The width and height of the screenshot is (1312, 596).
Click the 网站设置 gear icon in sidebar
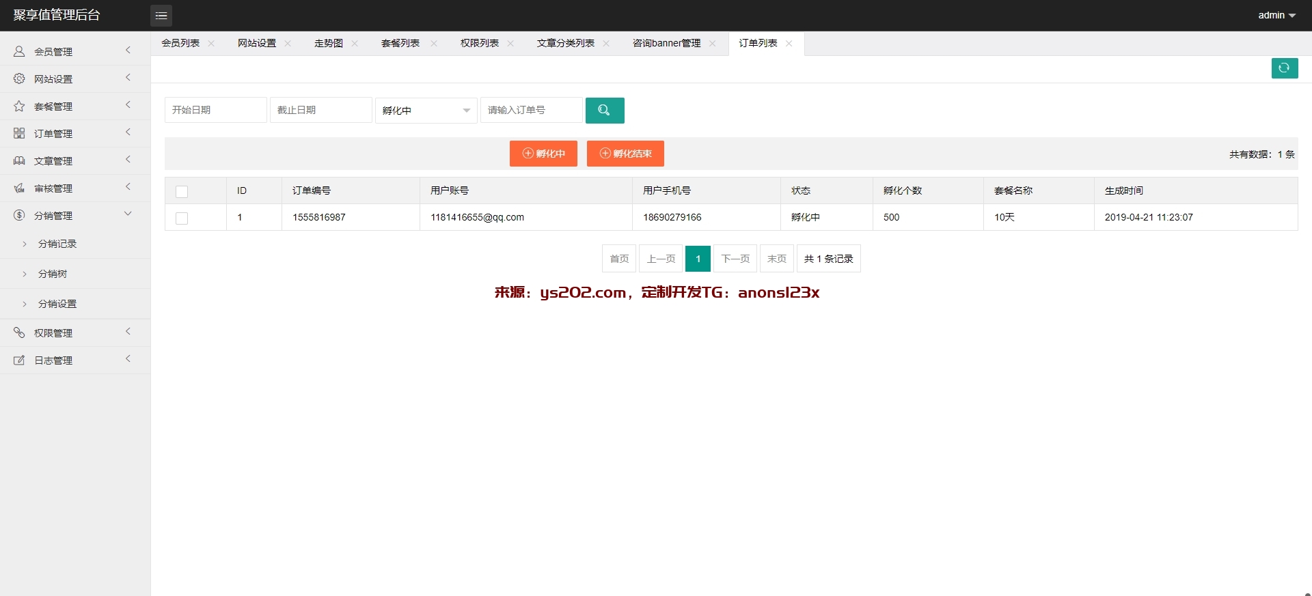tap(19, 79)
